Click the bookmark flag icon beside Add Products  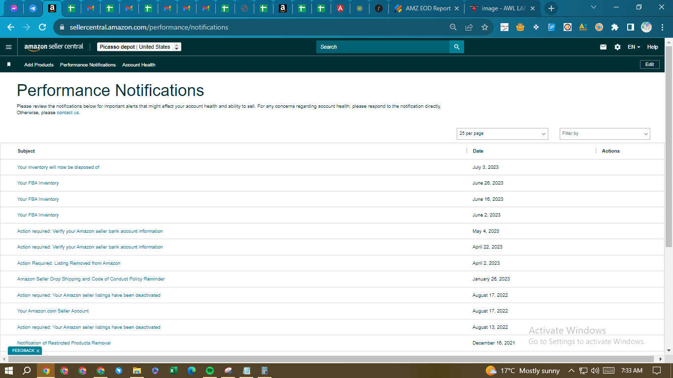[9, 64]
